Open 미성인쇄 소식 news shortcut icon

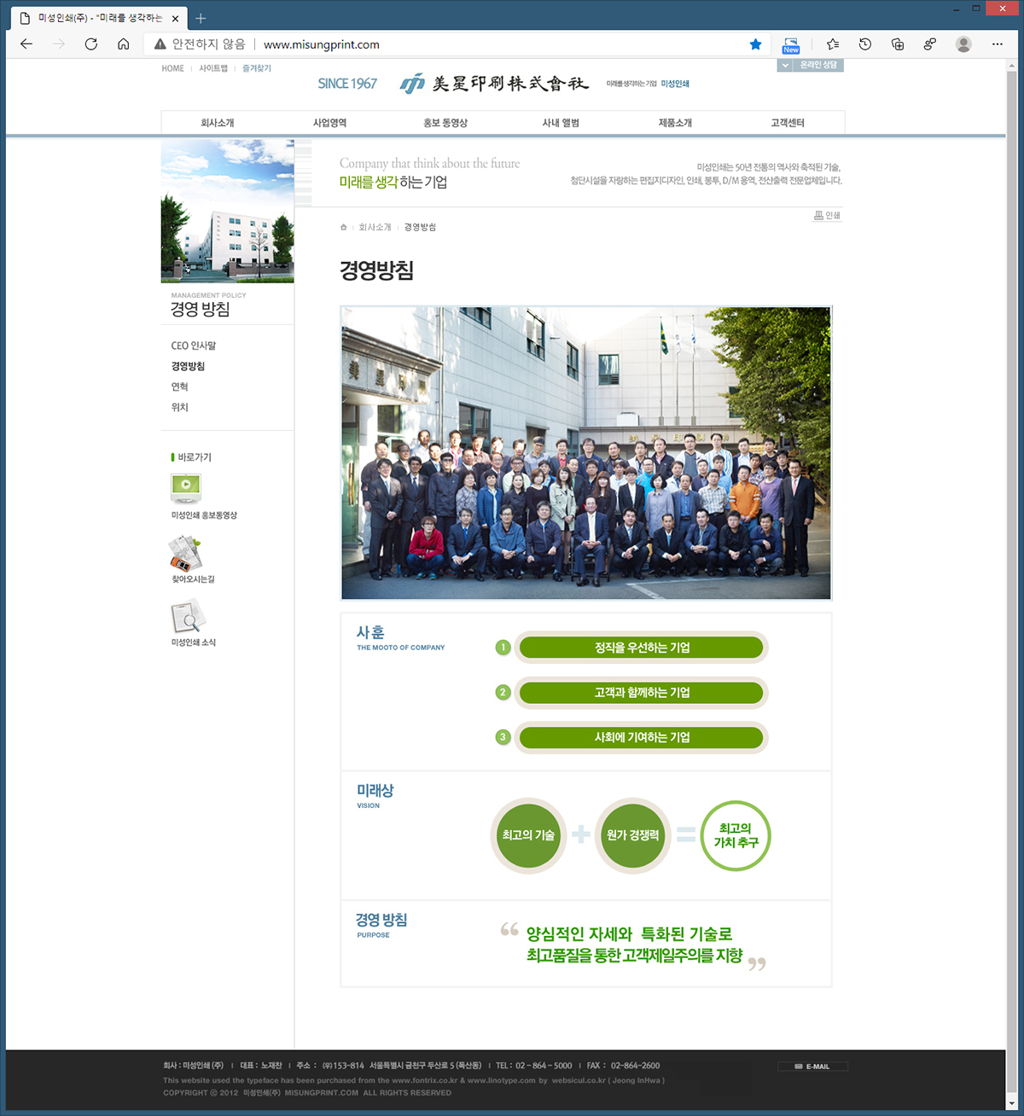click(188, 617)
